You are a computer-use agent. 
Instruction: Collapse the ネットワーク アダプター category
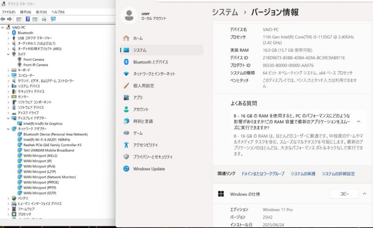[x=8, y=129]
